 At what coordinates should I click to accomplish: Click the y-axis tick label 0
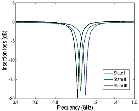(13, 22)
